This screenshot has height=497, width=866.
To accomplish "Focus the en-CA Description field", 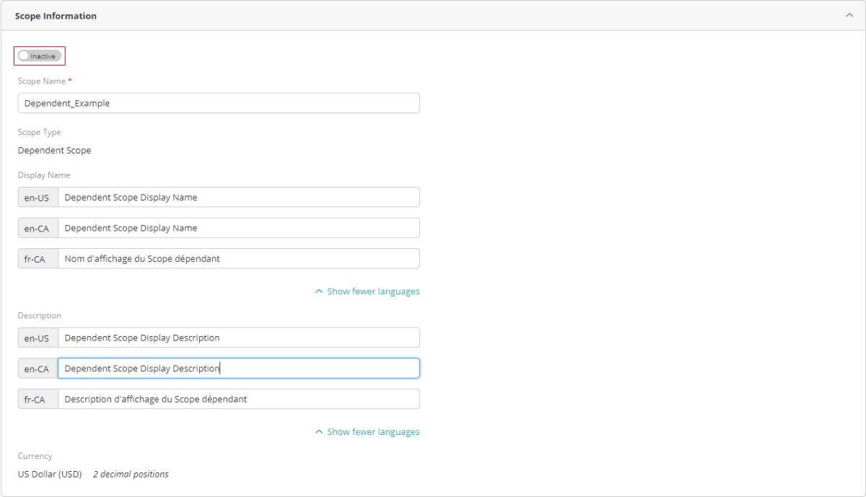I will coord(239,369).
